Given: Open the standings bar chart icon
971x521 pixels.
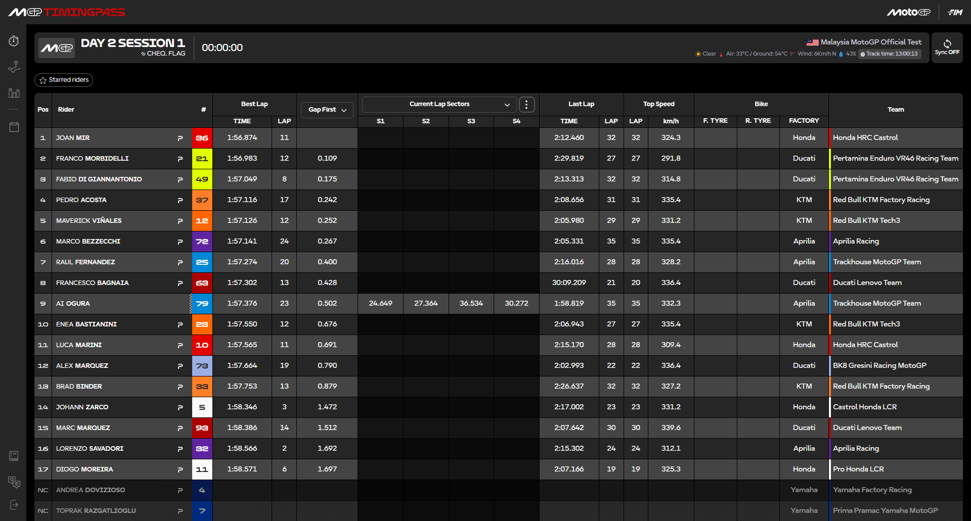Looking at the screenshot, I should pyautogui.click(x=14, y=93).
